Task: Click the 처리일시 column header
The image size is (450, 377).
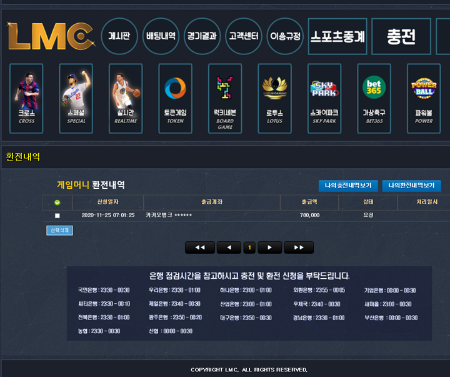Action: click(427, 202)
